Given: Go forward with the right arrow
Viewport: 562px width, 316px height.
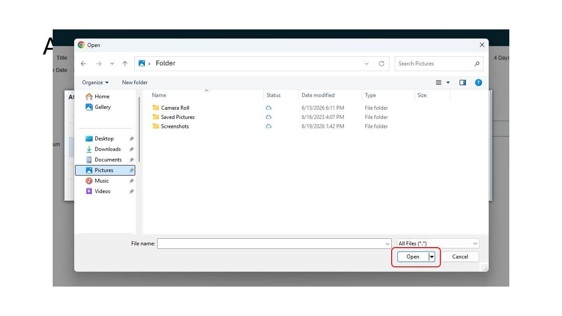Looking at the screenshot, I should (99, 64).
